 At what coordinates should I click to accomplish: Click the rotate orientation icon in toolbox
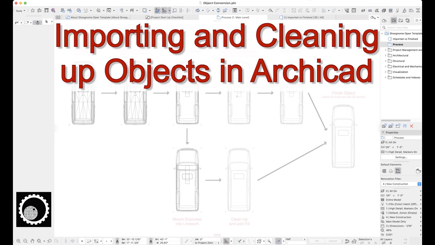[x=37, y=22]
